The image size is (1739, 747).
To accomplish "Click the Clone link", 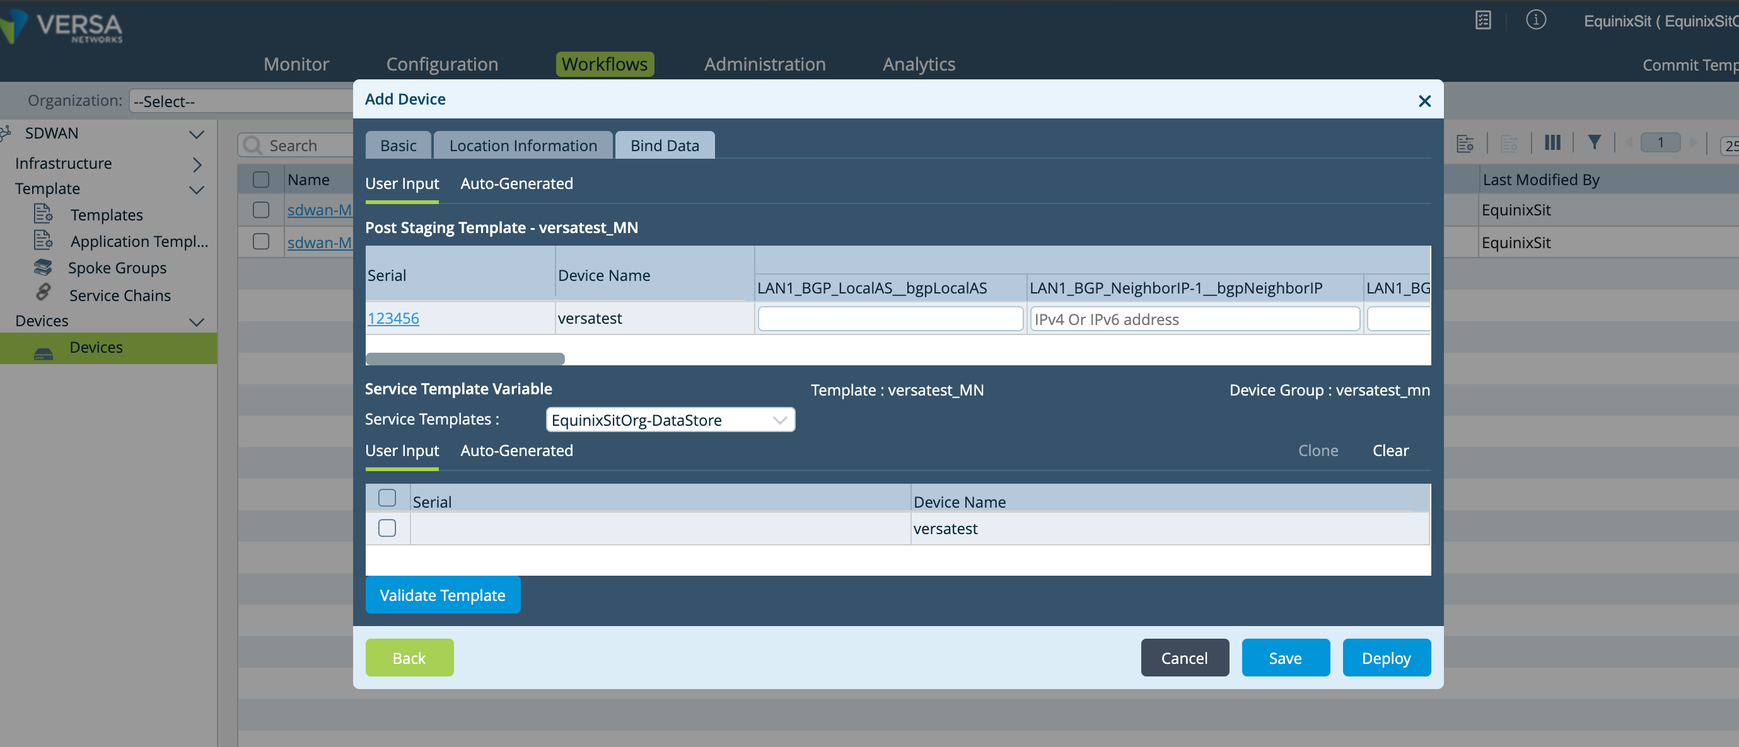I will 1318,450.
